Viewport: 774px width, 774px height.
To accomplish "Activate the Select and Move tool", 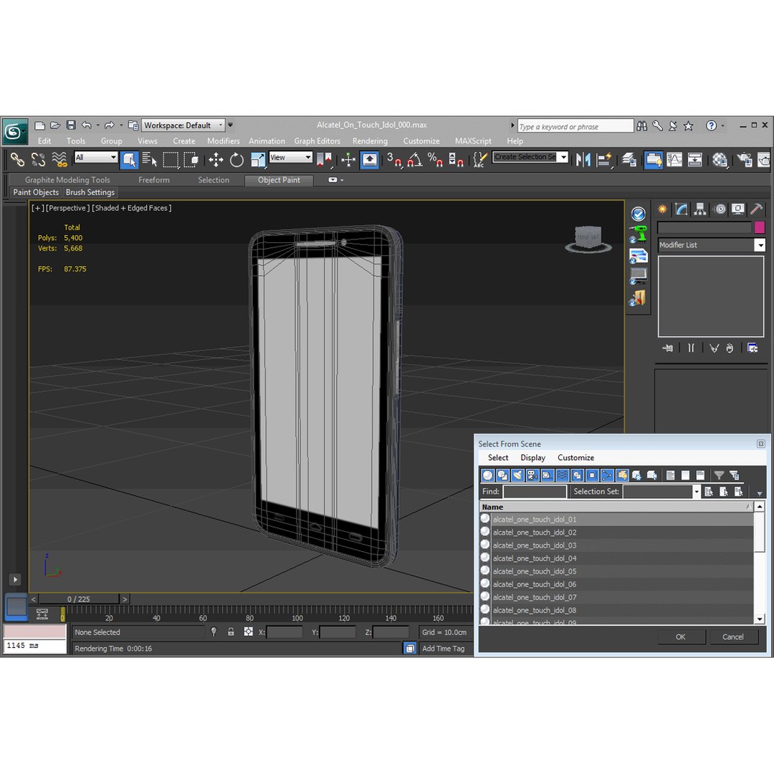I will [216, 159].
